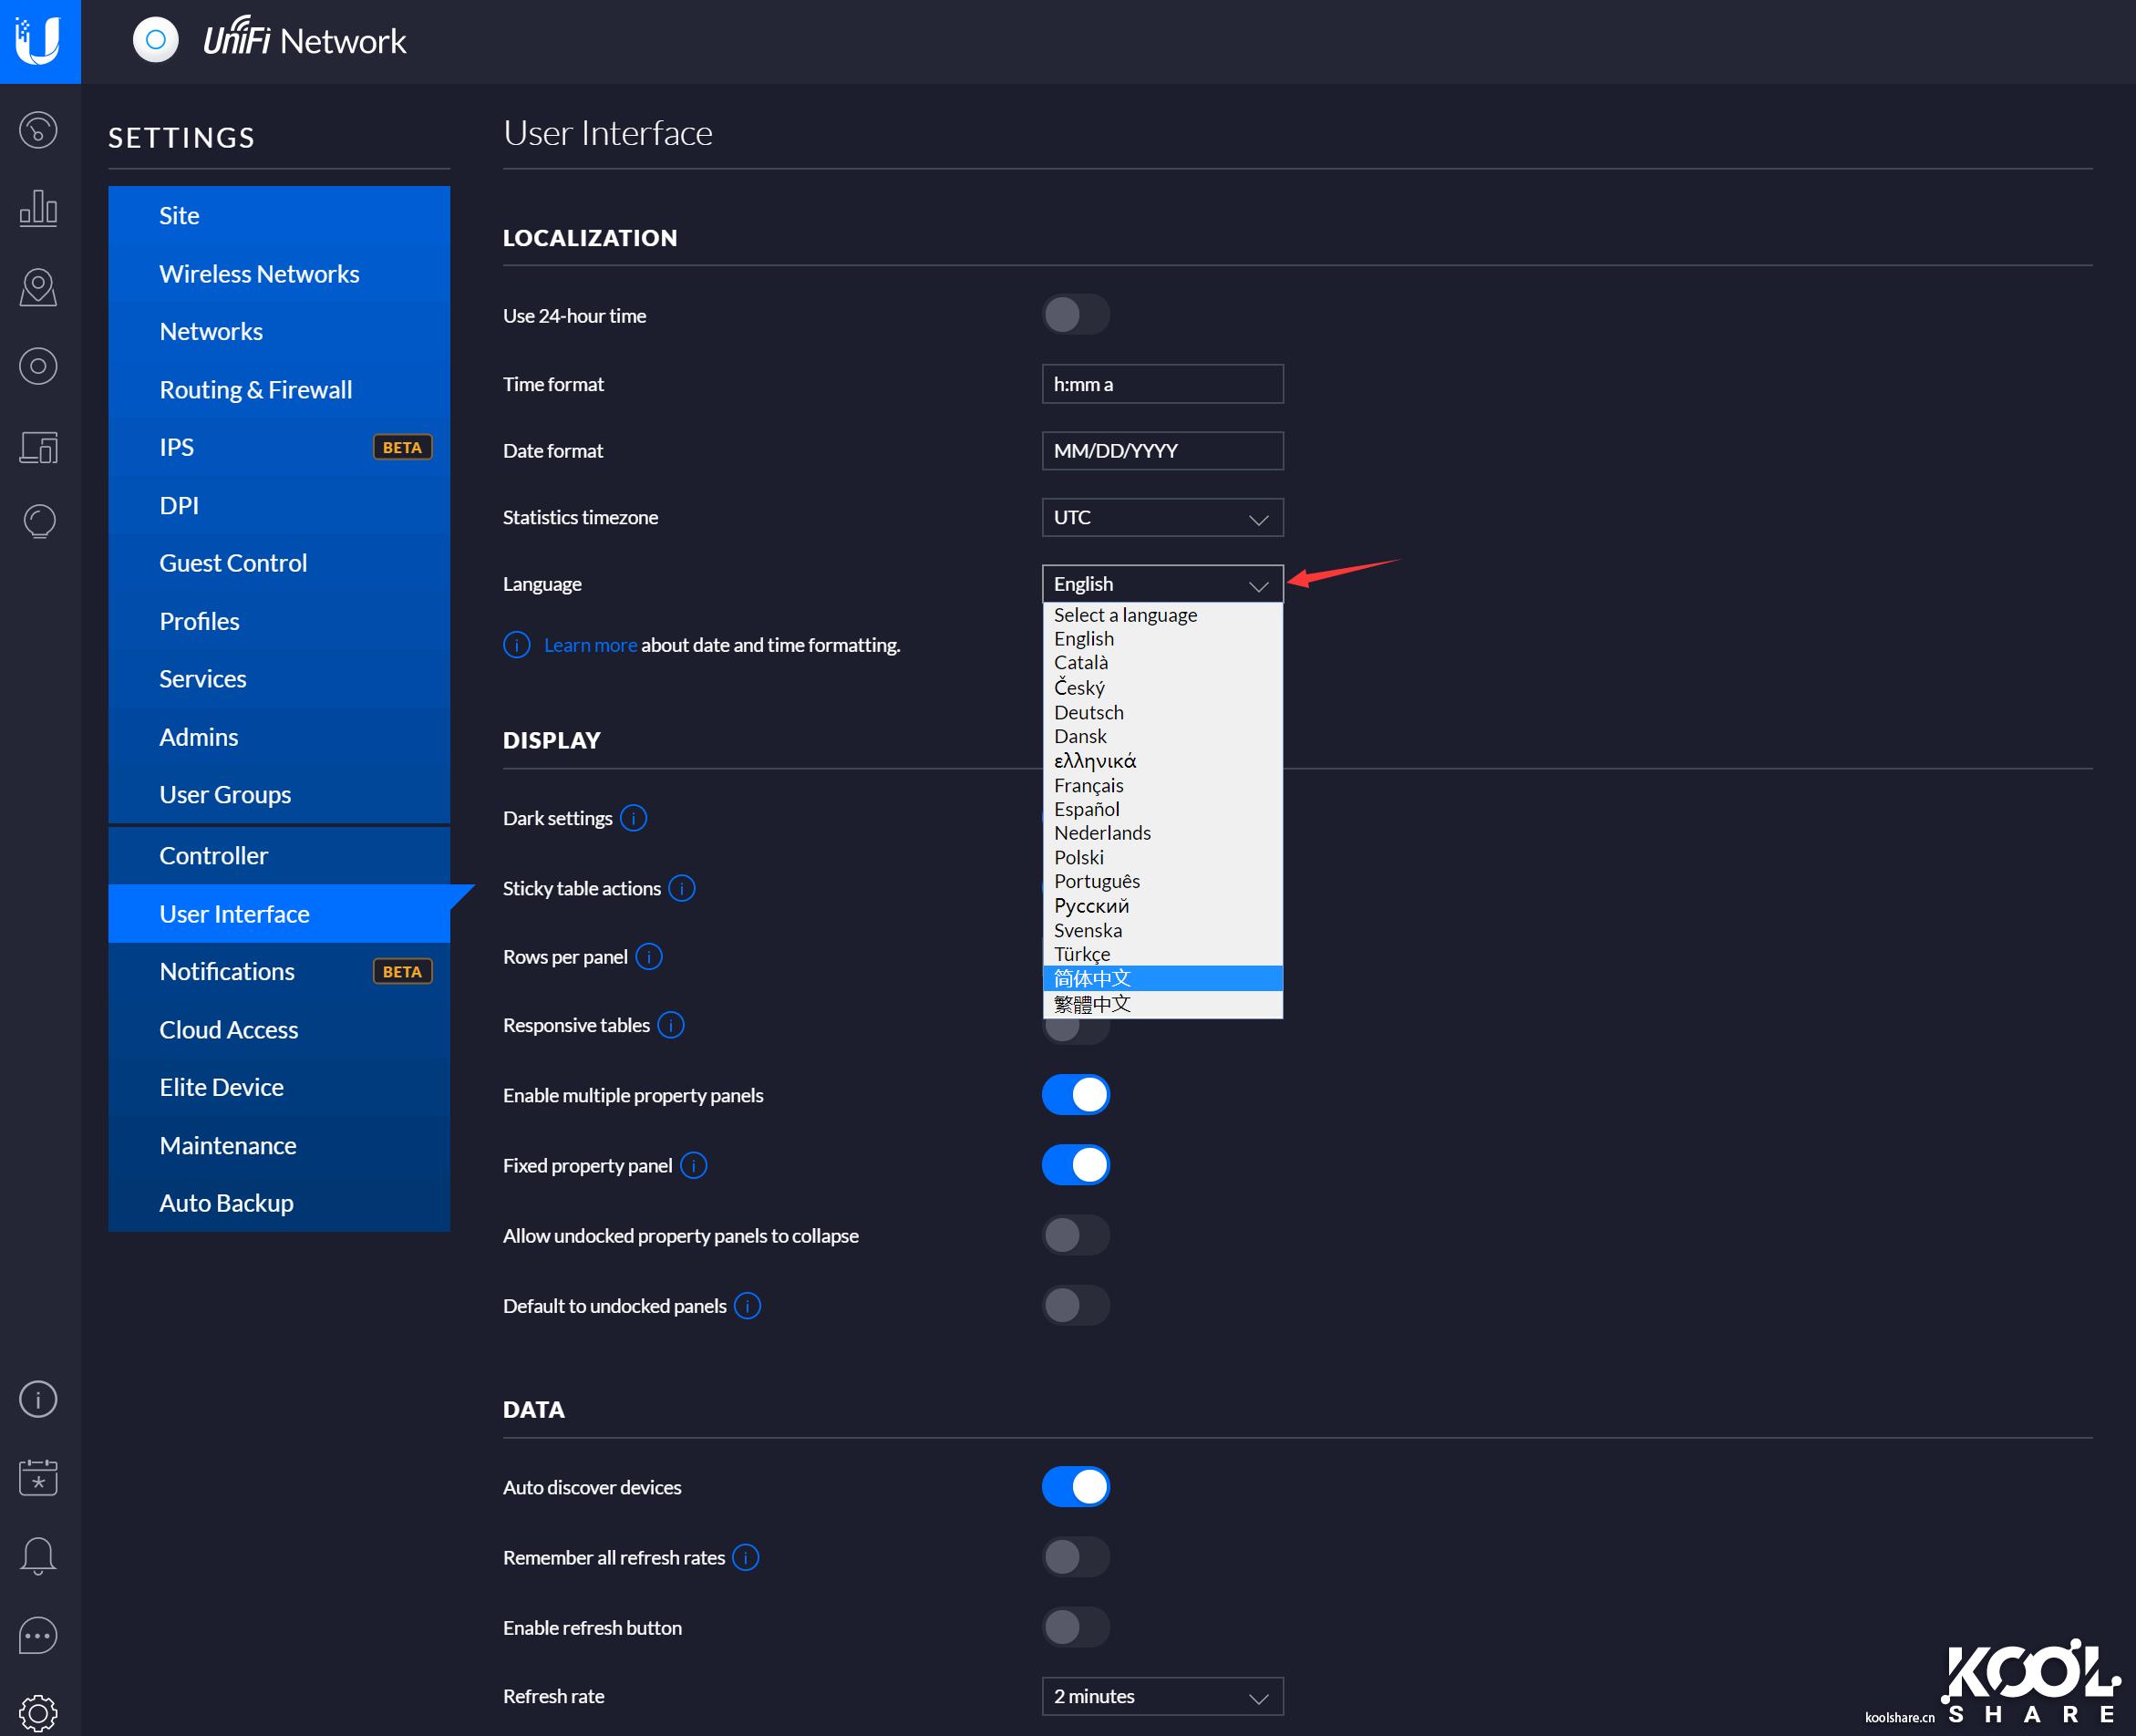
Task: Open the Events calendar star icon
Action: pos(38,1477)
